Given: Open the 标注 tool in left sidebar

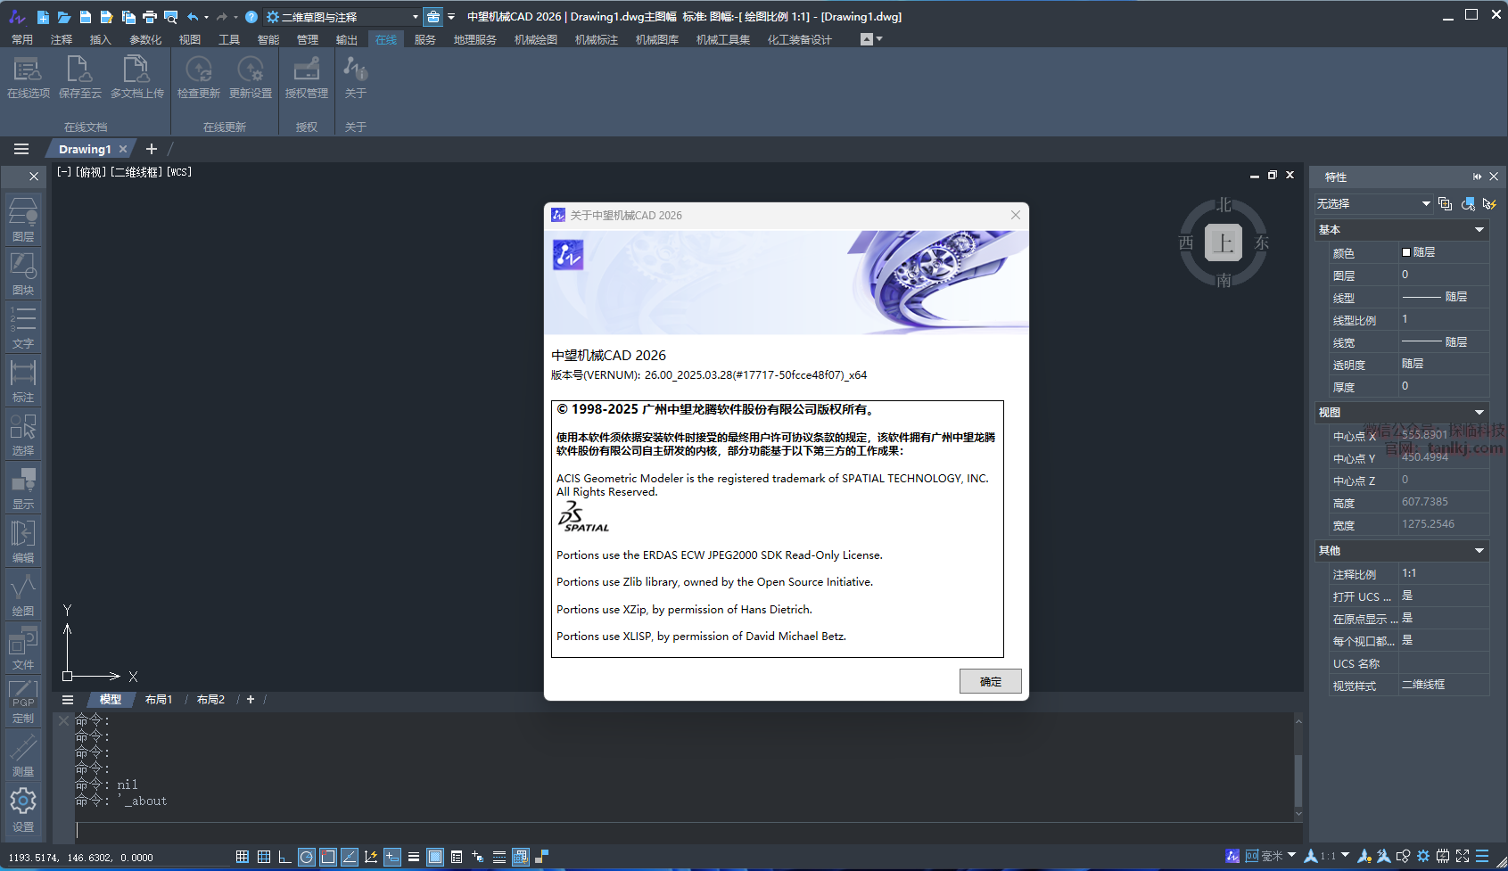Looking at the screenshot, I should [23, 381].
